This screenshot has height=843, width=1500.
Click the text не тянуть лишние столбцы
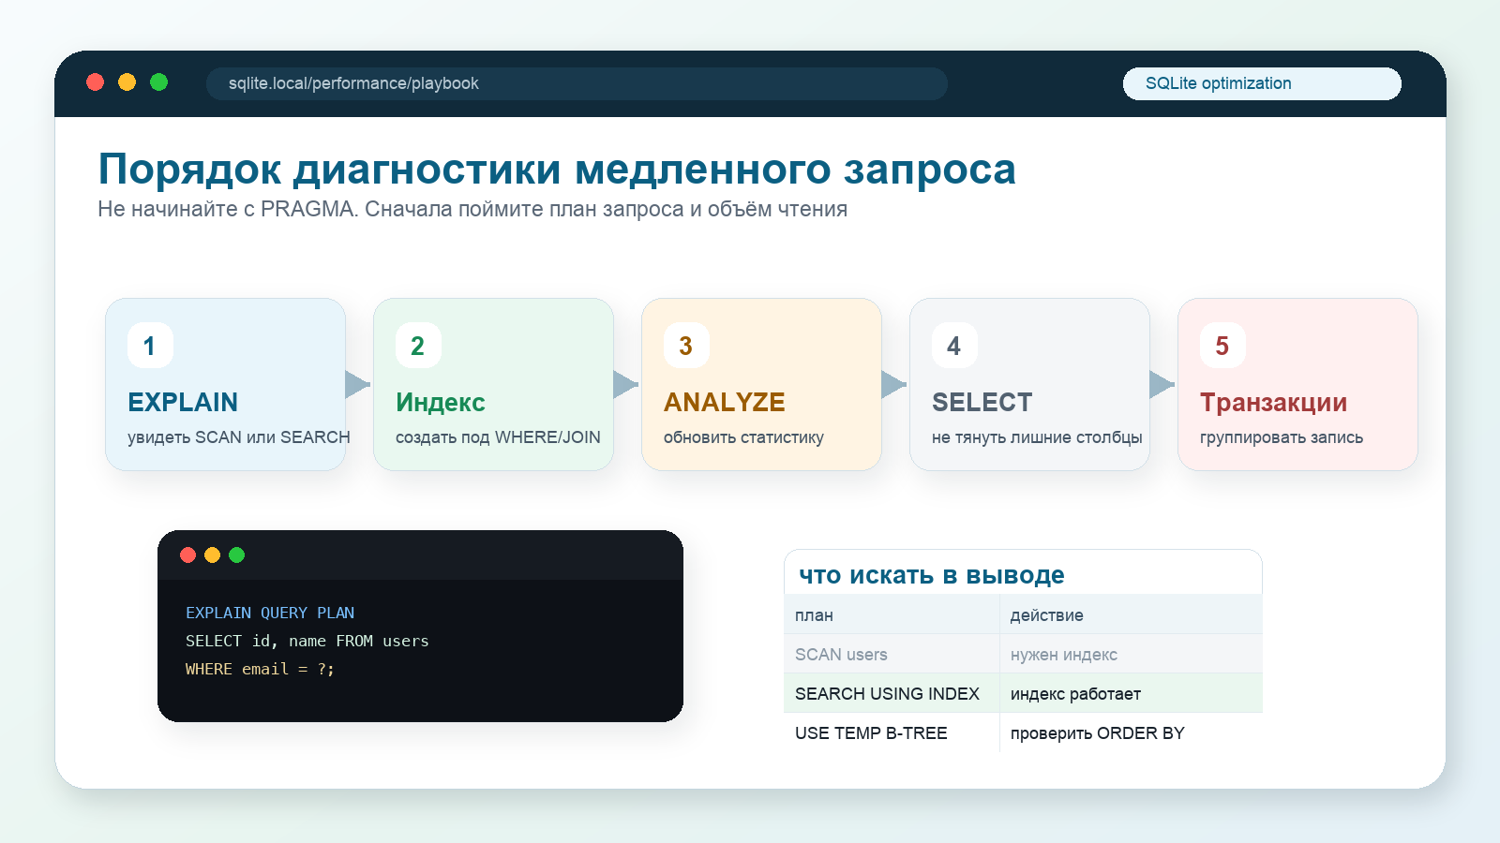(1037, 437)
